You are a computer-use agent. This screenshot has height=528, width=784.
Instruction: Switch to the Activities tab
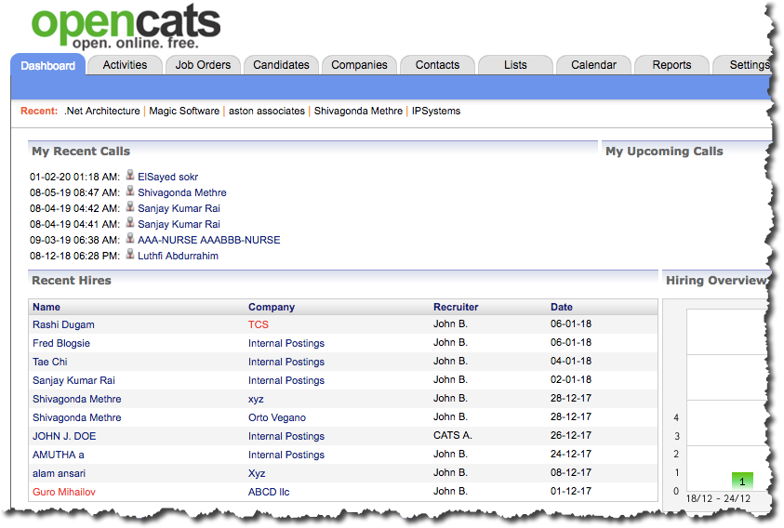[x=126, y=65]
